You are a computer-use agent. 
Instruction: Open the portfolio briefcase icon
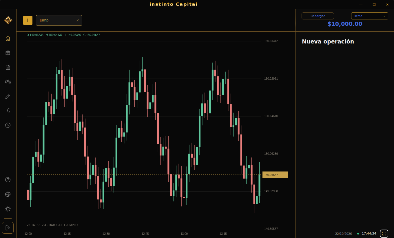coord(8,53)
